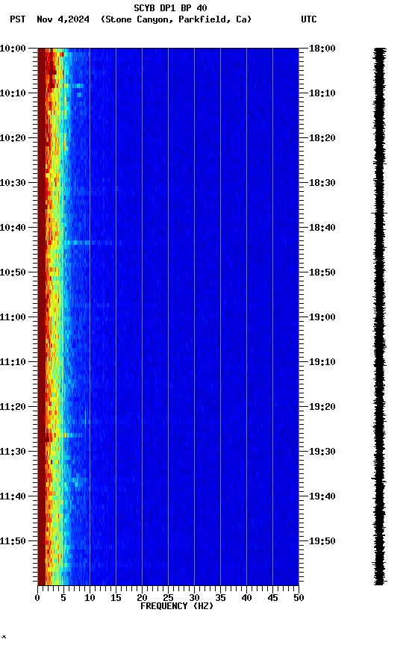Click the "PST" timezone label
The height and width of the screenshot is (645, 412).
pos(18,19)
